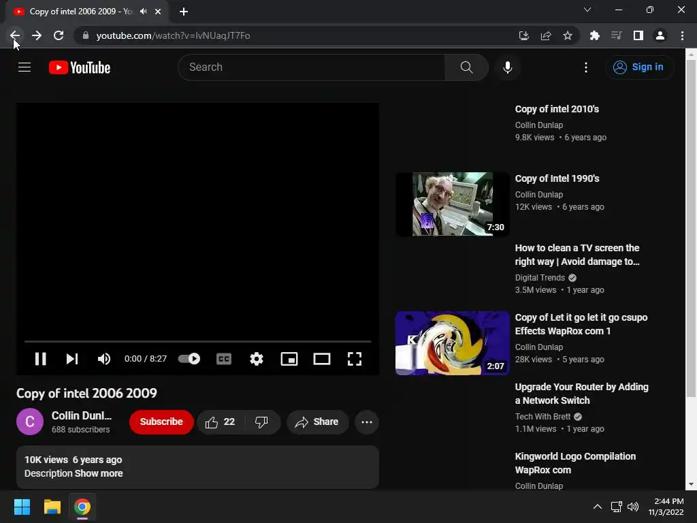Install app from address bar icon
Screen dimensions: 697x523
[x=524, y=35]
